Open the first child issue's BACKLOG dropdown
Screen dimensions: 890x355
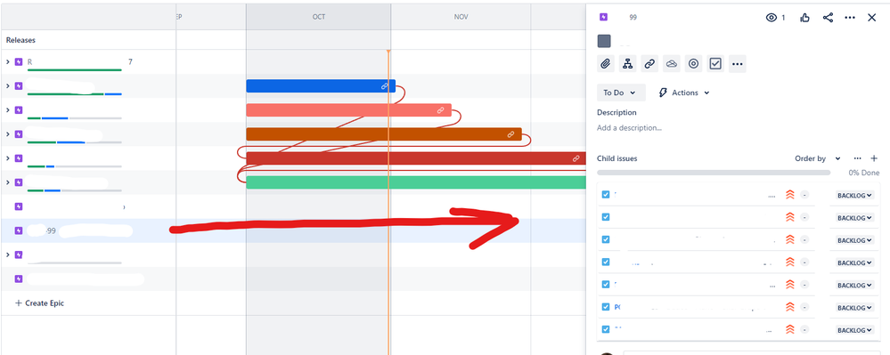pos(854,195)
